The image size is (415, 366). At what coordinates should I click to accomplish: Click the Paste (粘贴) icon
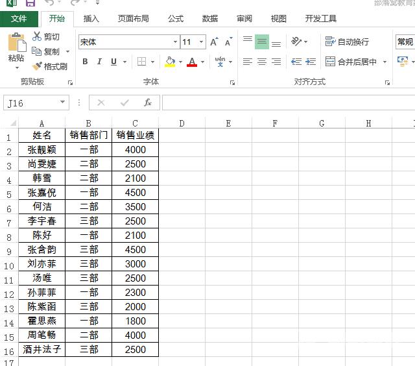point(16,44)
